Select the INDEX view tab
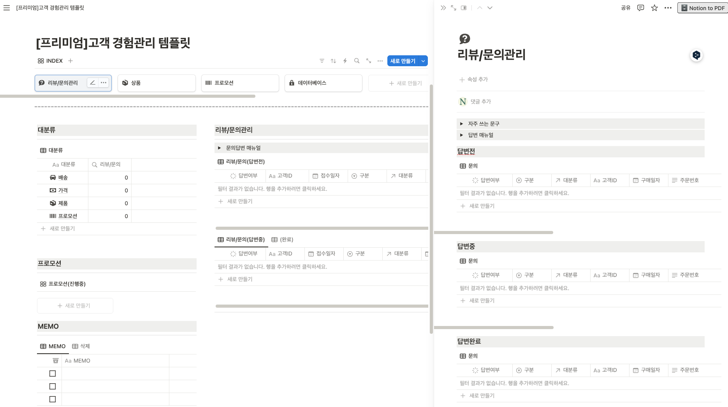The image size is (728, 407). (x=50, y=61)
